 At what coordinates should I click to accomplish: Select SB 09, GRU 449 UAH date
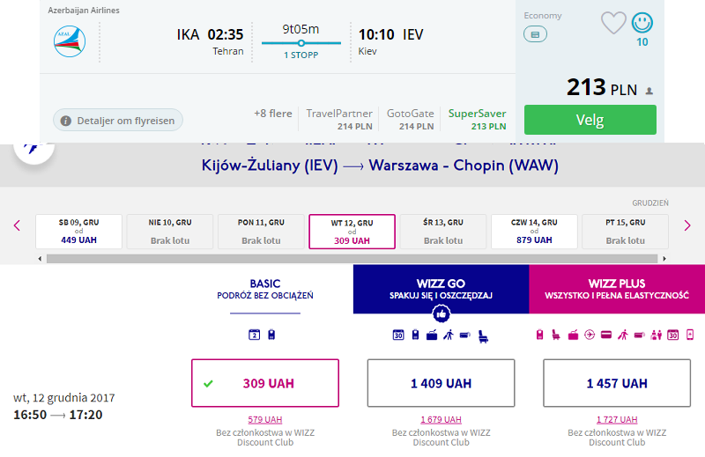78,232
